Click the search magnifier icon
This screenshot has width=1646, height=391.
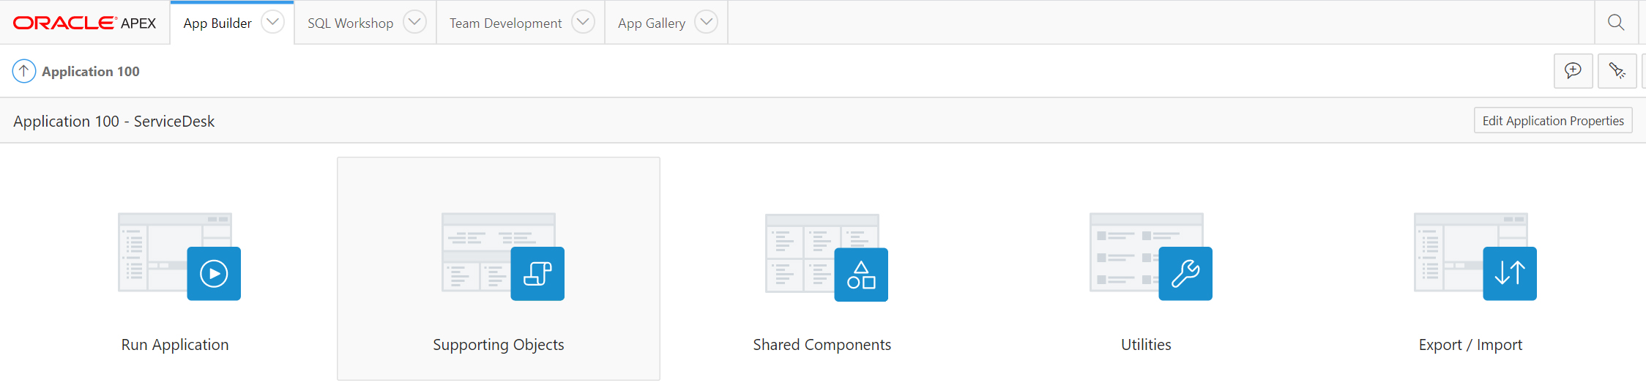pyautogui.click(x=1616, y=23)
